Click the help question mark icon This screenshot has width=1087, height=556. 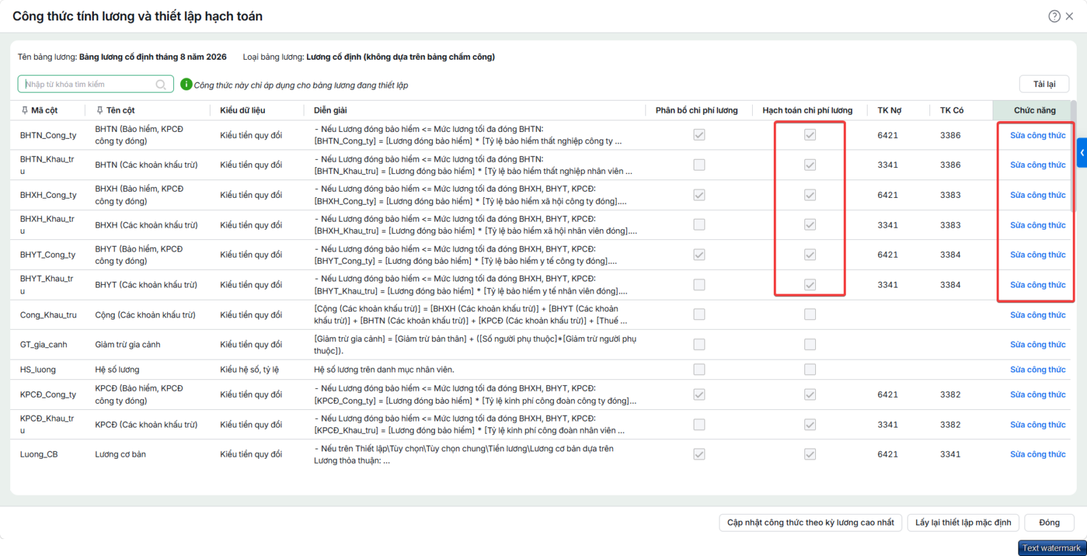click(x=1054, y=16)
